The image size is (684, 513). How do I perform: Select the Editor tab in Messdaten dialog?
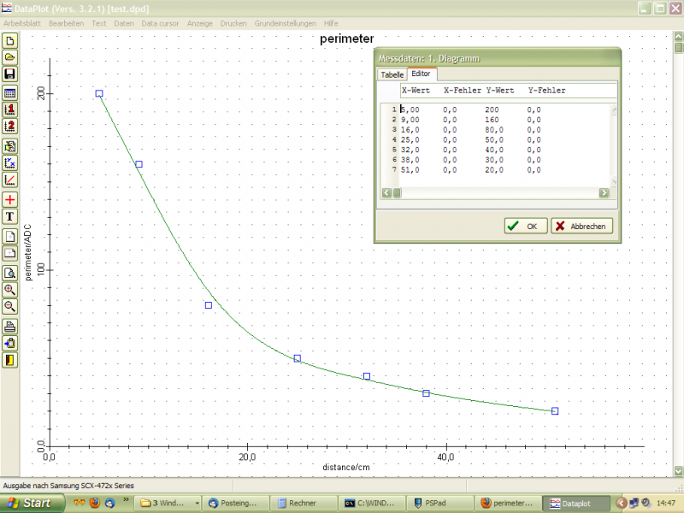[x=421, y=74]
